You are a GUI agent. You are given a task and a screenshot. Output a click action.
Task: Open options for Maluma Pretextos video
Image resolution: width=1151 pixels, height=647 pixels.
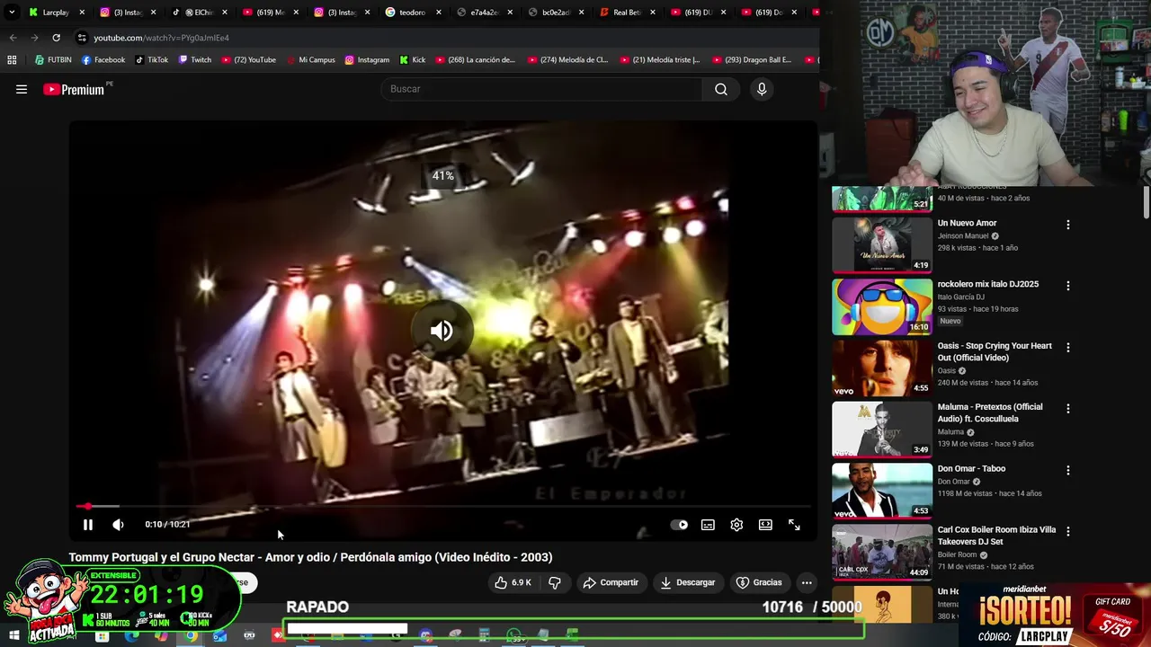pos(1068,409)
